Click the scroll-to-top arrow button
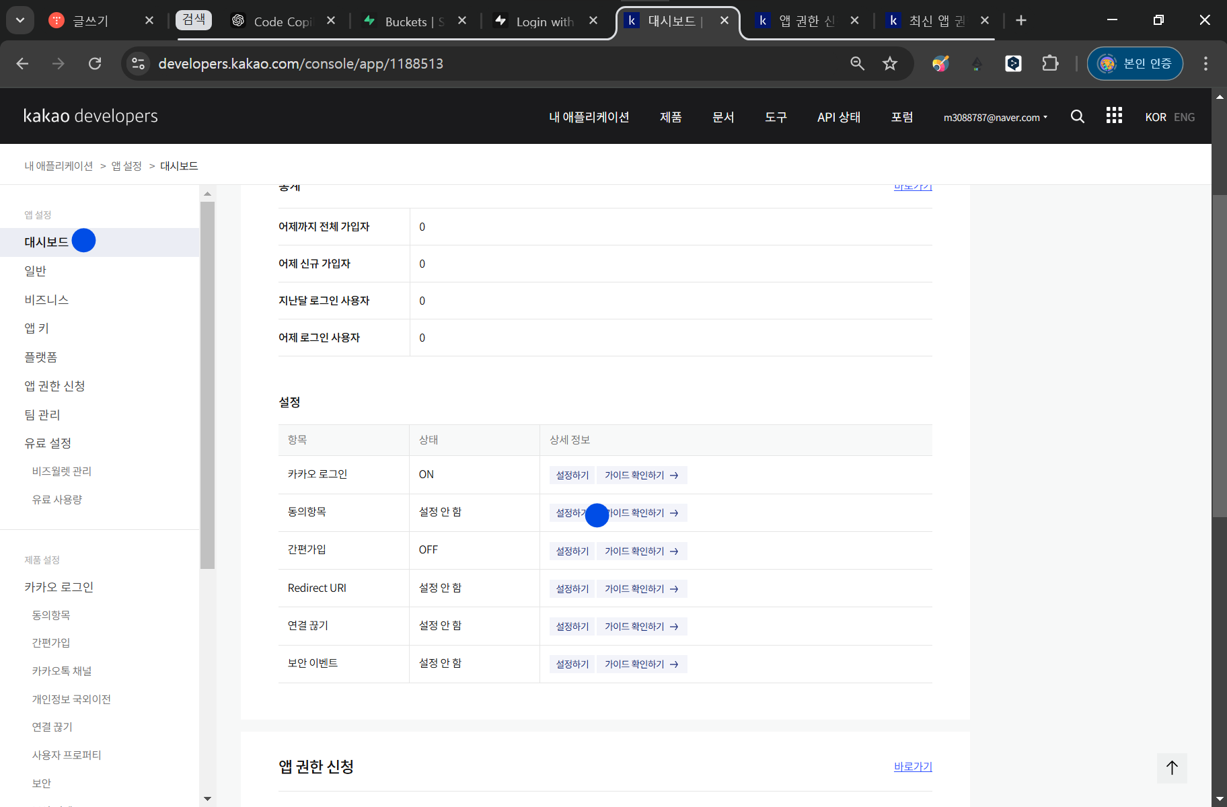 (1172, 767)
